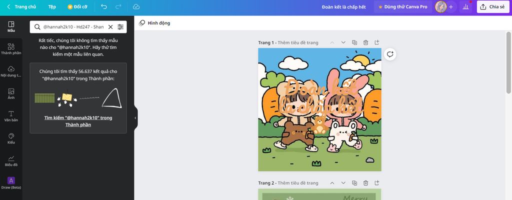
Task: Open the Draw (Beta) tool
Action: pyautogui.click(x=11, y=183)
